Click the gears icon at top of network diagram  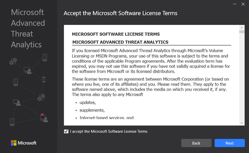point(13,61)
